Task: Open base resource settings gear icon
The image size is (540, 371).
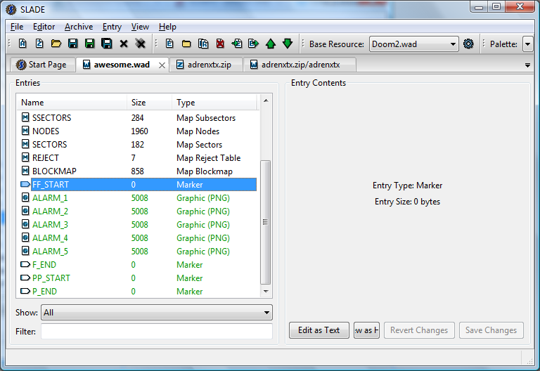Action: coord(468,44)
